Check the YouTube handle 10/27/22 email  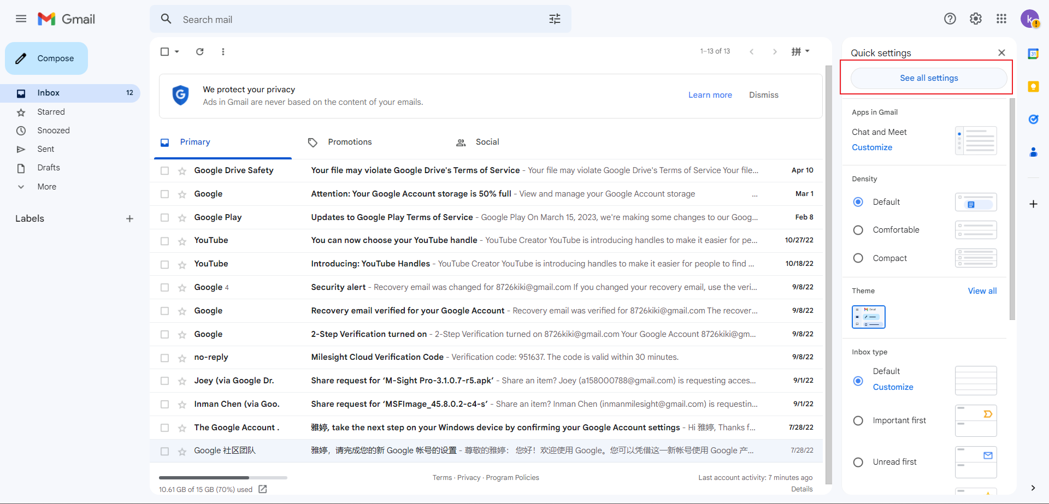164,241
